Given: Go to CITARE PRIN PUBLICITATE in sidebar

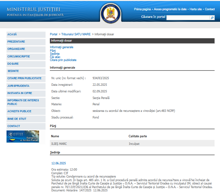Looking at the screenshot, I should (24, 78).
